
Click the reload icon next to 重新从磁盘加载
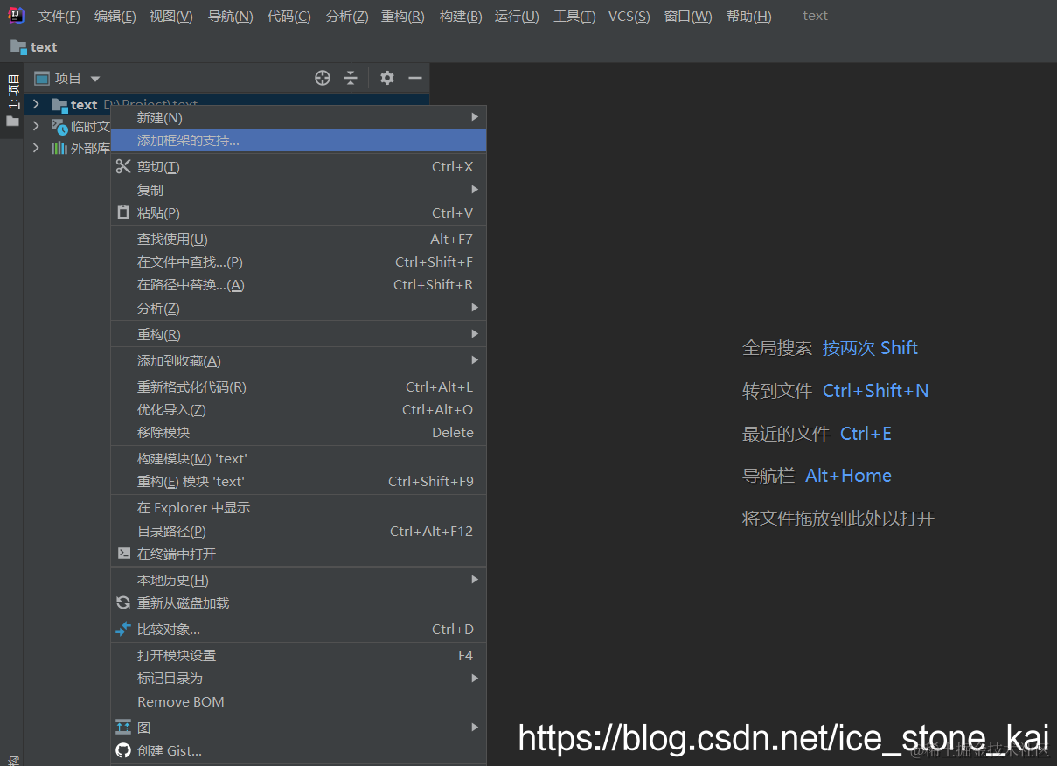tap(123, 602)
